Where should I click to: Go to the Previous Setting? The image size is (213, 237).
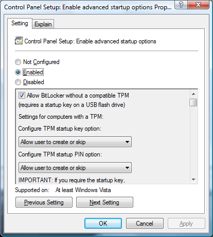pos(44,202)
